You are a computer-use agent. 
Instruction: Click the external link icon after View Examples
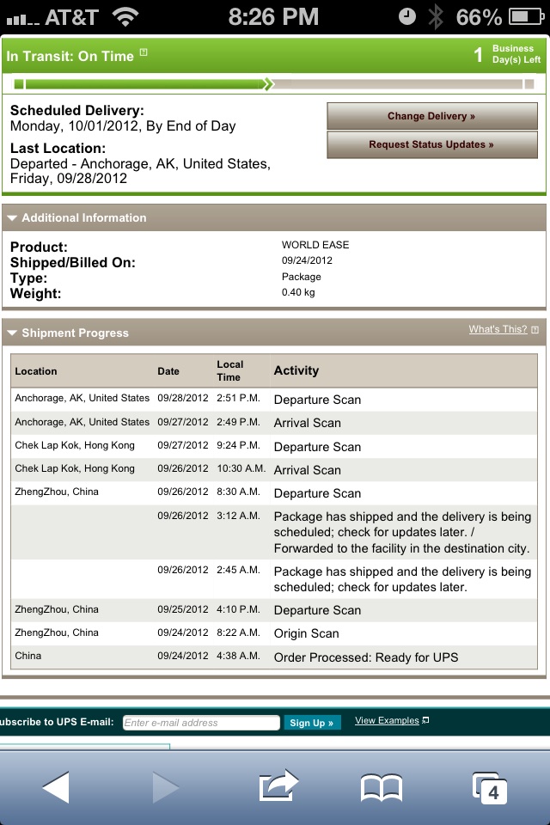point(425,720)
